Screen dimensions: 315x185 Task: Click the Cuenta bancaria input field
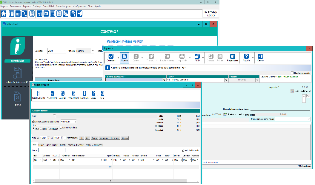(x=134, y=80)
